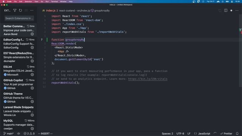Change file encoding UTF-8
The image size is (242, 136).
(180, 133)
